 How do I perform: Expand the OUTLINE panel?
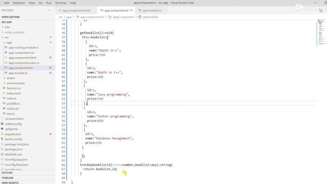click(x=7, y=173)
